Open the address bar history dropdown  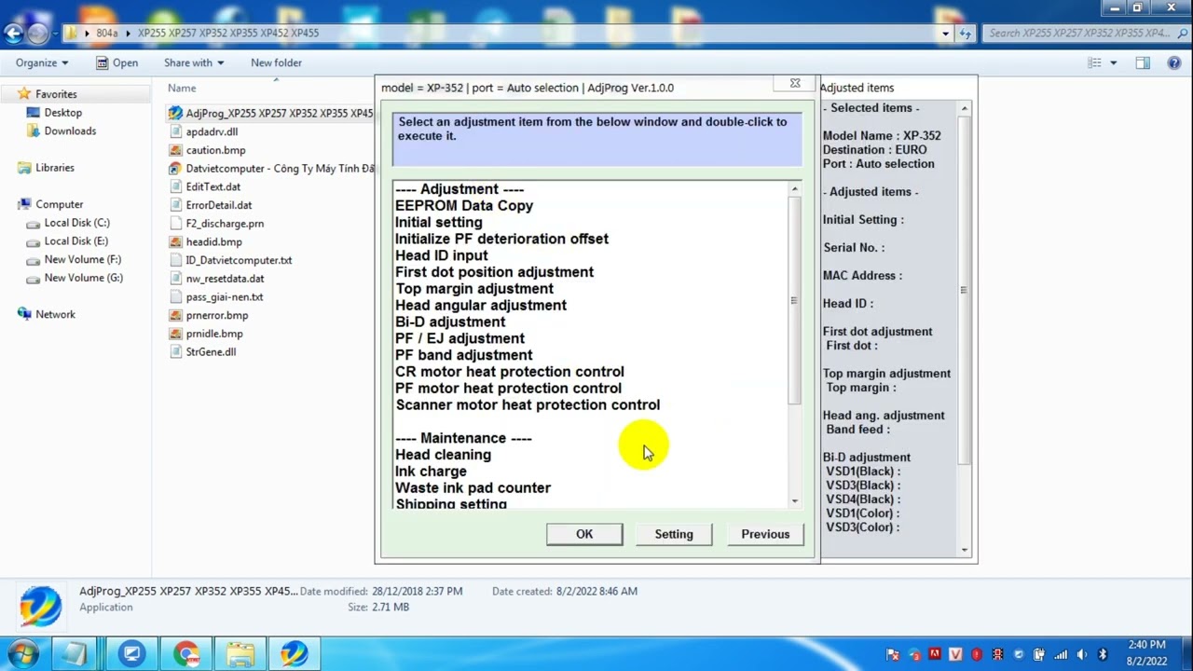[x=945, y=33]
